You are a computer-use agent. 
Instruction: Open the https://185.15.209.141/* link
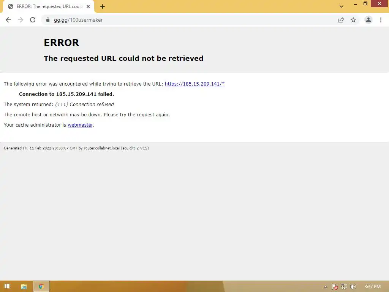point(195,84)
